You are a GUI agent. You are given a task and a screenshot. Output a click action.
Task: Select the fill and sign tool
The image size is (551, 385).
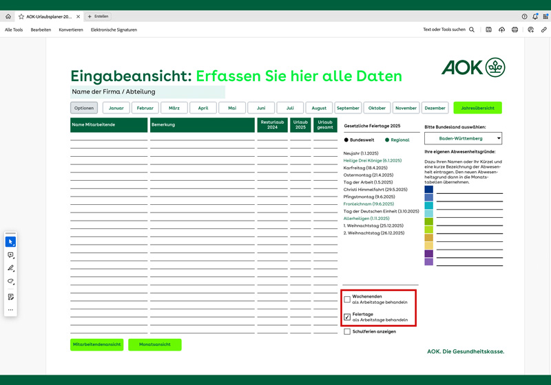click(x=10, y=296)
